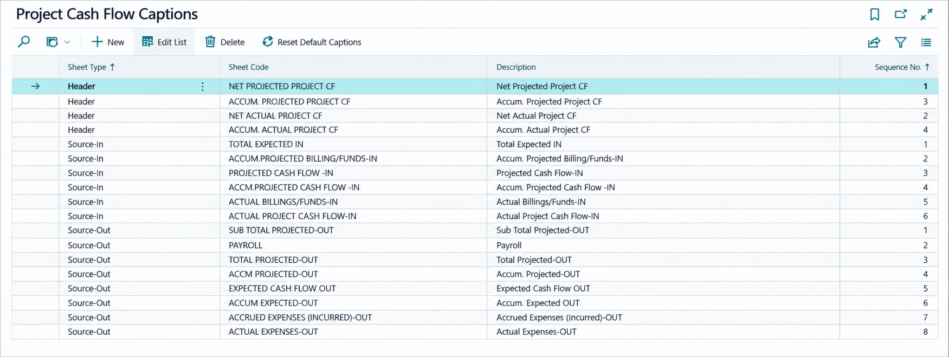This screenshot has width=949, height=357.
Task: Click the Delete trash icon
Action: 210,42
